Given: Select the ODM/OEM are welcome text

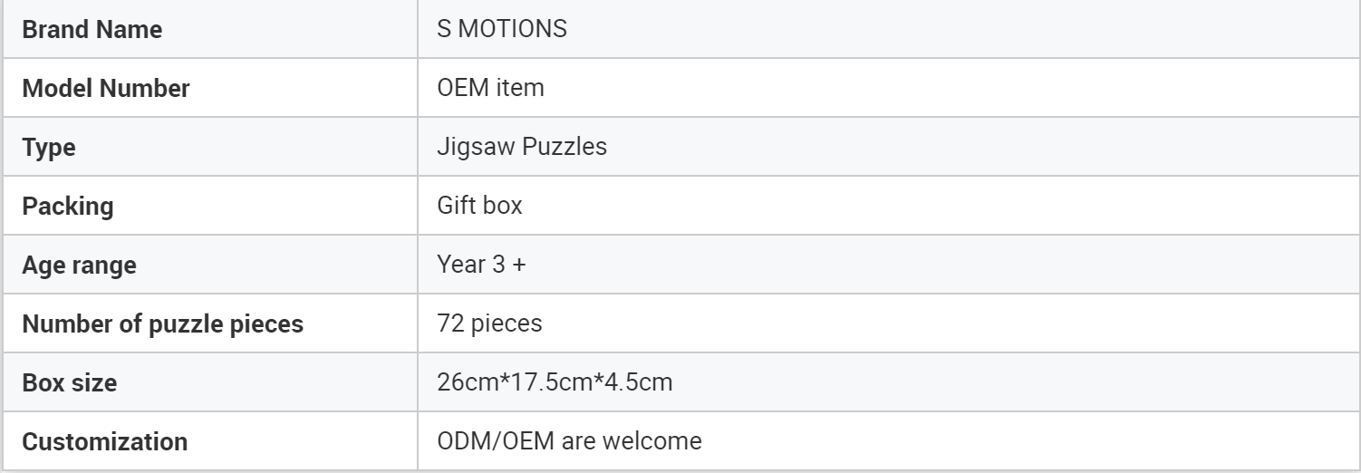Looking at the screenshot, I should click(569, 442).
